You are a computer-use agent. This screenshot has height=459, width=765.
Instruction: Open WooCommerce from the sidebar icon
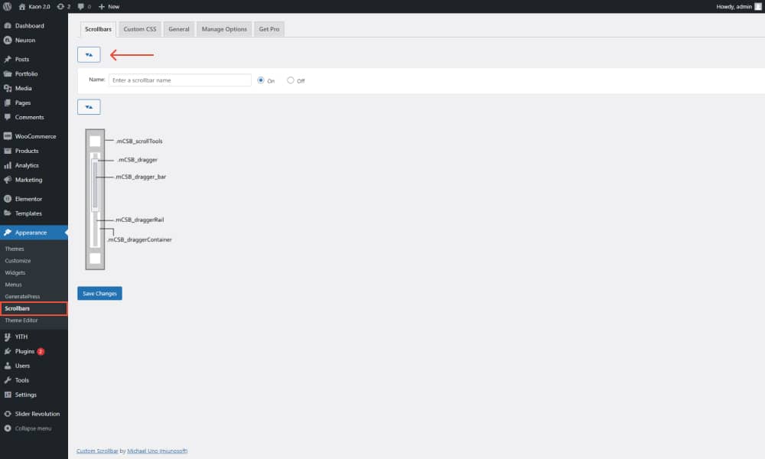click(x=9, y=135)
